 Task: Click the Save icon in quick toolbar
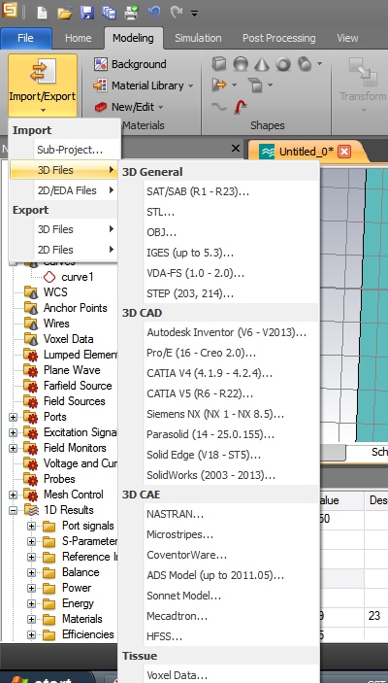87,13
